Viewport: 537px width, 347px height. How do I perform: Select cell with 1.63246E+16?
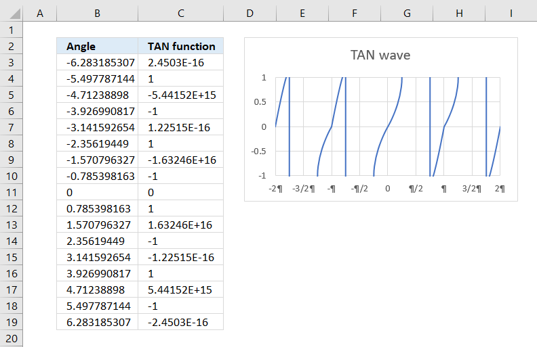click(x=181, y=225)
